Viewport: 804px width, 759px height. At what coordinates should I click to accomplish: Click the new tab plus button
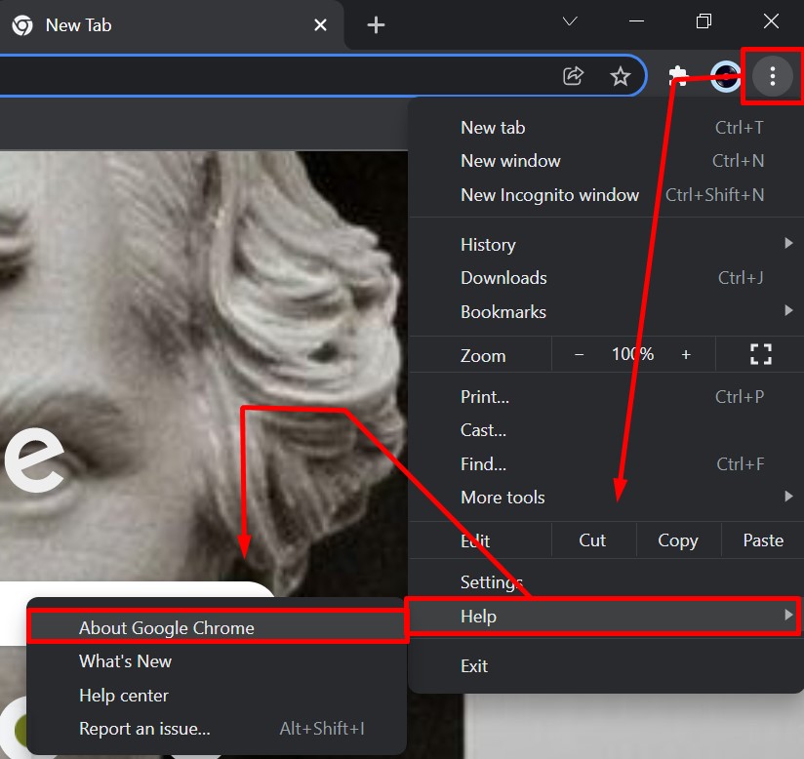point(376,25)
